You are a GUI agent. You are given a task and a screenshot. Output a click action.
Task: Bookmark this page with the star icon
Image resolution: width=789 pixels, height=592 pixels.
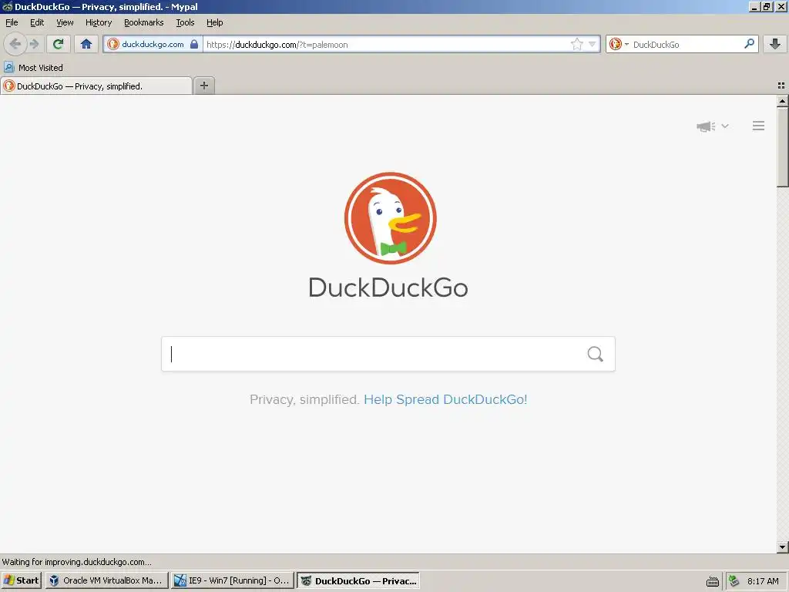576,44
